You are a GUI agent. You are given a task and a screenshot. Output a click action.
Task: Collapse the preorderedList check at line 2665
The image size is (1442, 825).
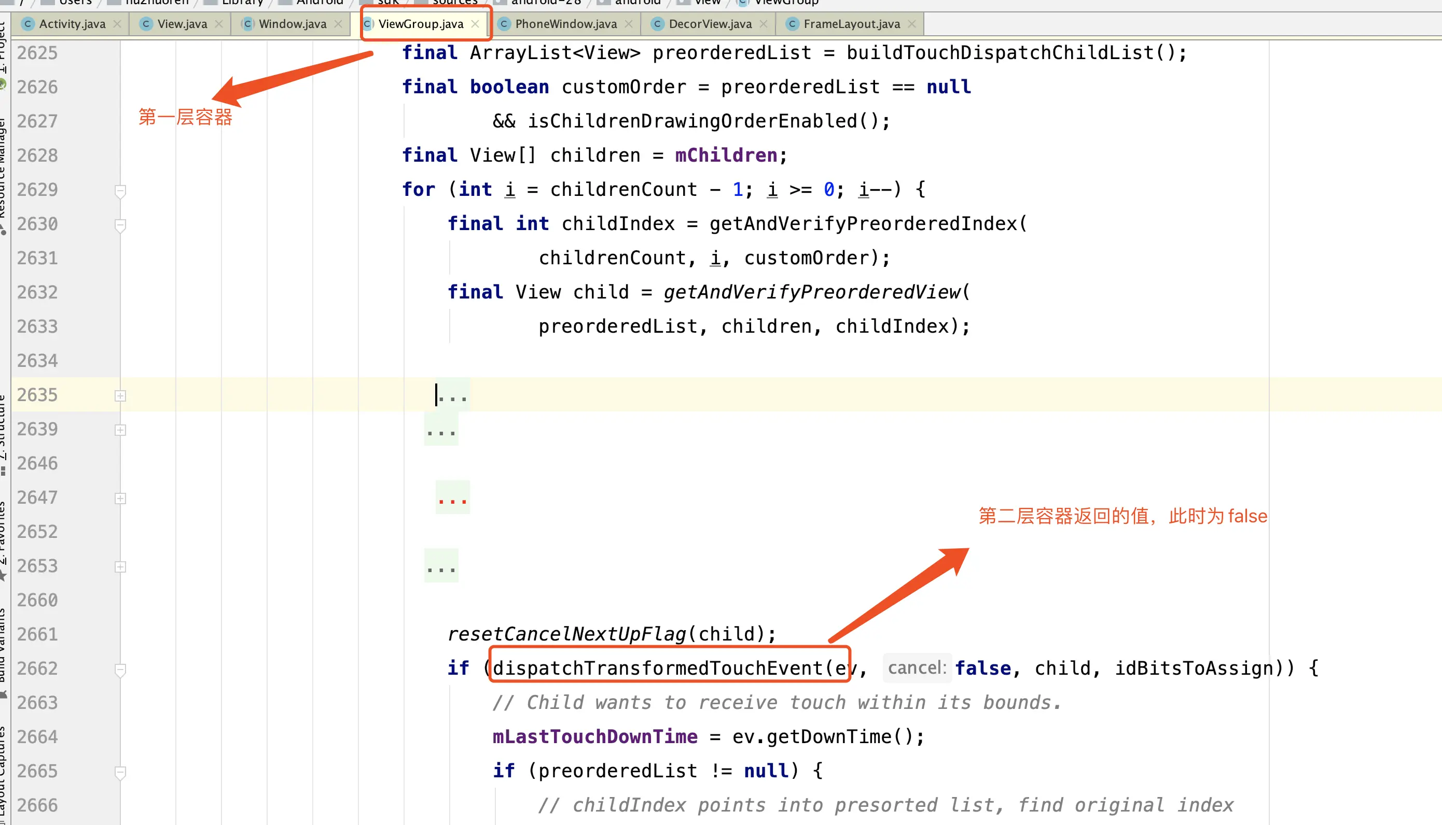coord(120,772)
